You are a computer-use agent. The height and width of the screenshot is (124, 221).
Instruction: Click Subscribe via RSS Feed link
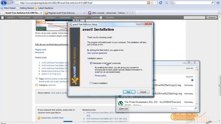tap(52, 118)
